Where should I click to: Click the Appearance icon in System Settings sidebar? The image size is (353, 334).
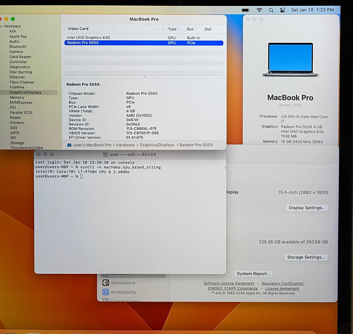106,283
